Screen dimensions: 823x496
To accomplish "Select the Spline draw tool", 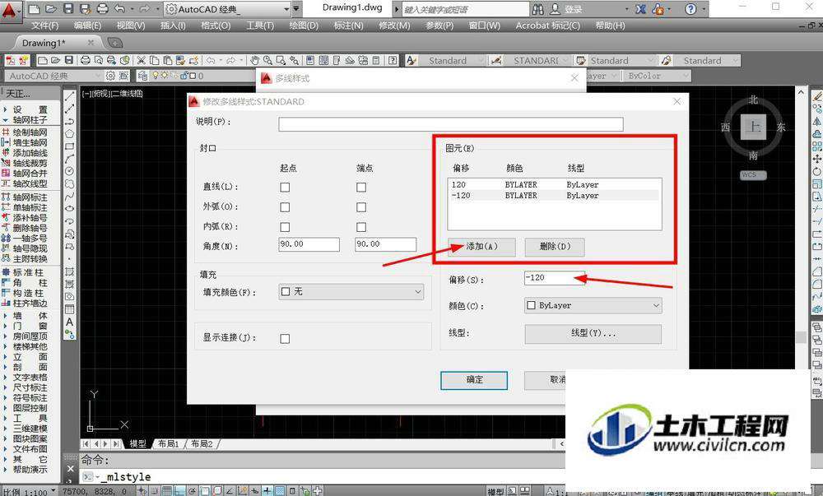I will click(x=69, y=197).
